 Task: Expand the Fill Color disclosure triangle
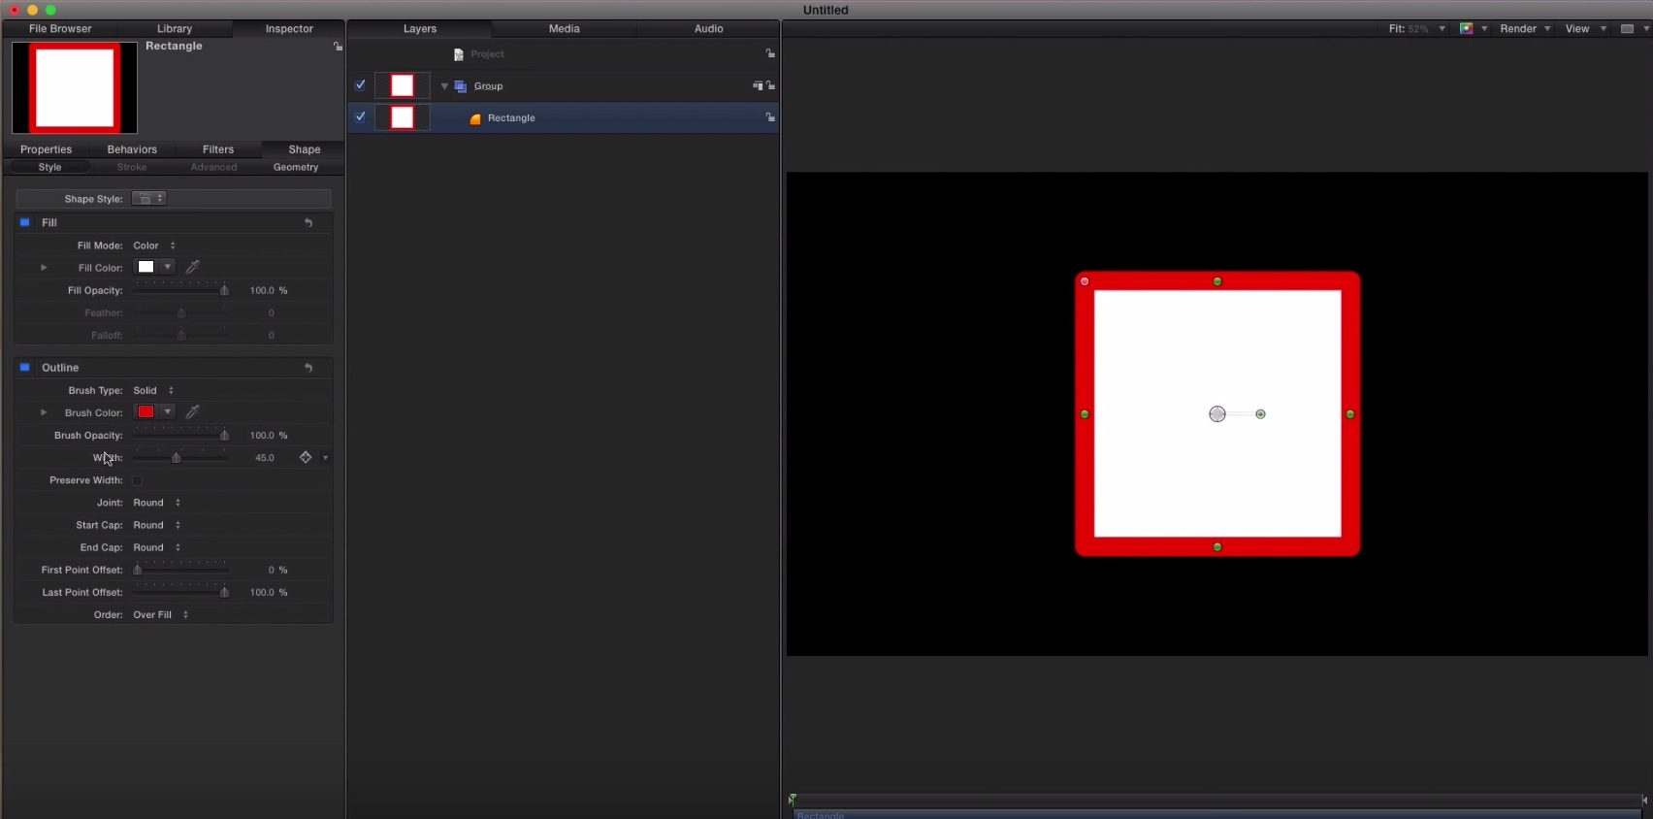tap(44, 268)
